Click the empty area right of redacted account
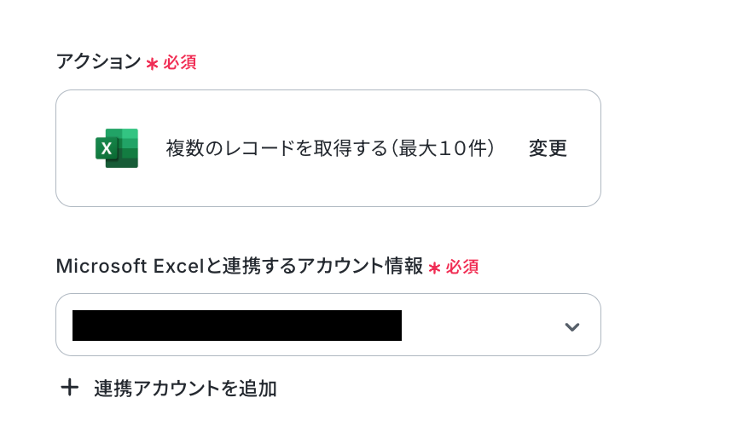The image size is (754, 438). coord(481,326)
